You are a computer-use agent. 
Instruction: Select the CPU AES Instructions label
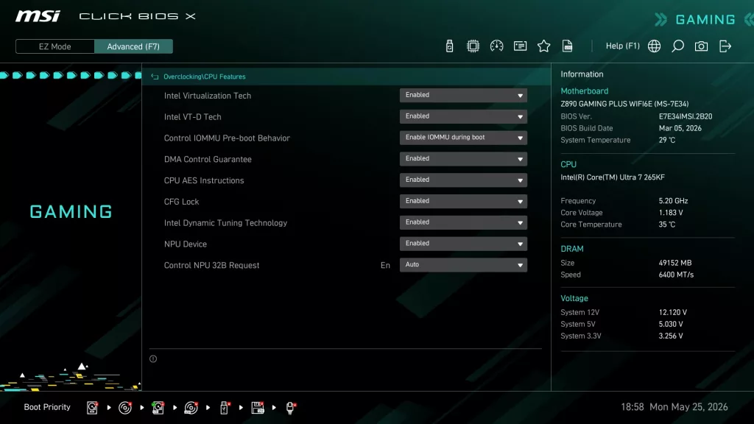pyautogui.click(x=204, y=180)
